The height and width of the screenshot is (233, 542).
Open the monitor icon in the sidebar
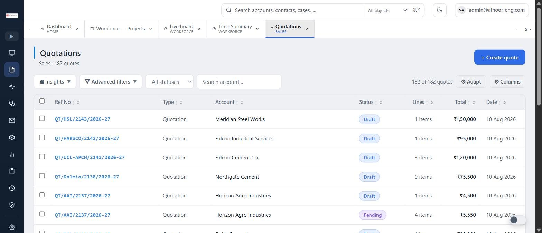(12, 53)
